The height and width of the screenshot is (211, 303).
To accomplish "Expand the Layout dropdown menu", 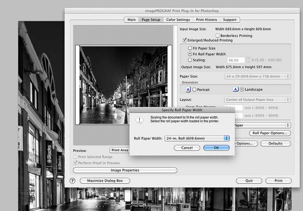I will pyautogui.click(x=258, y=100).
